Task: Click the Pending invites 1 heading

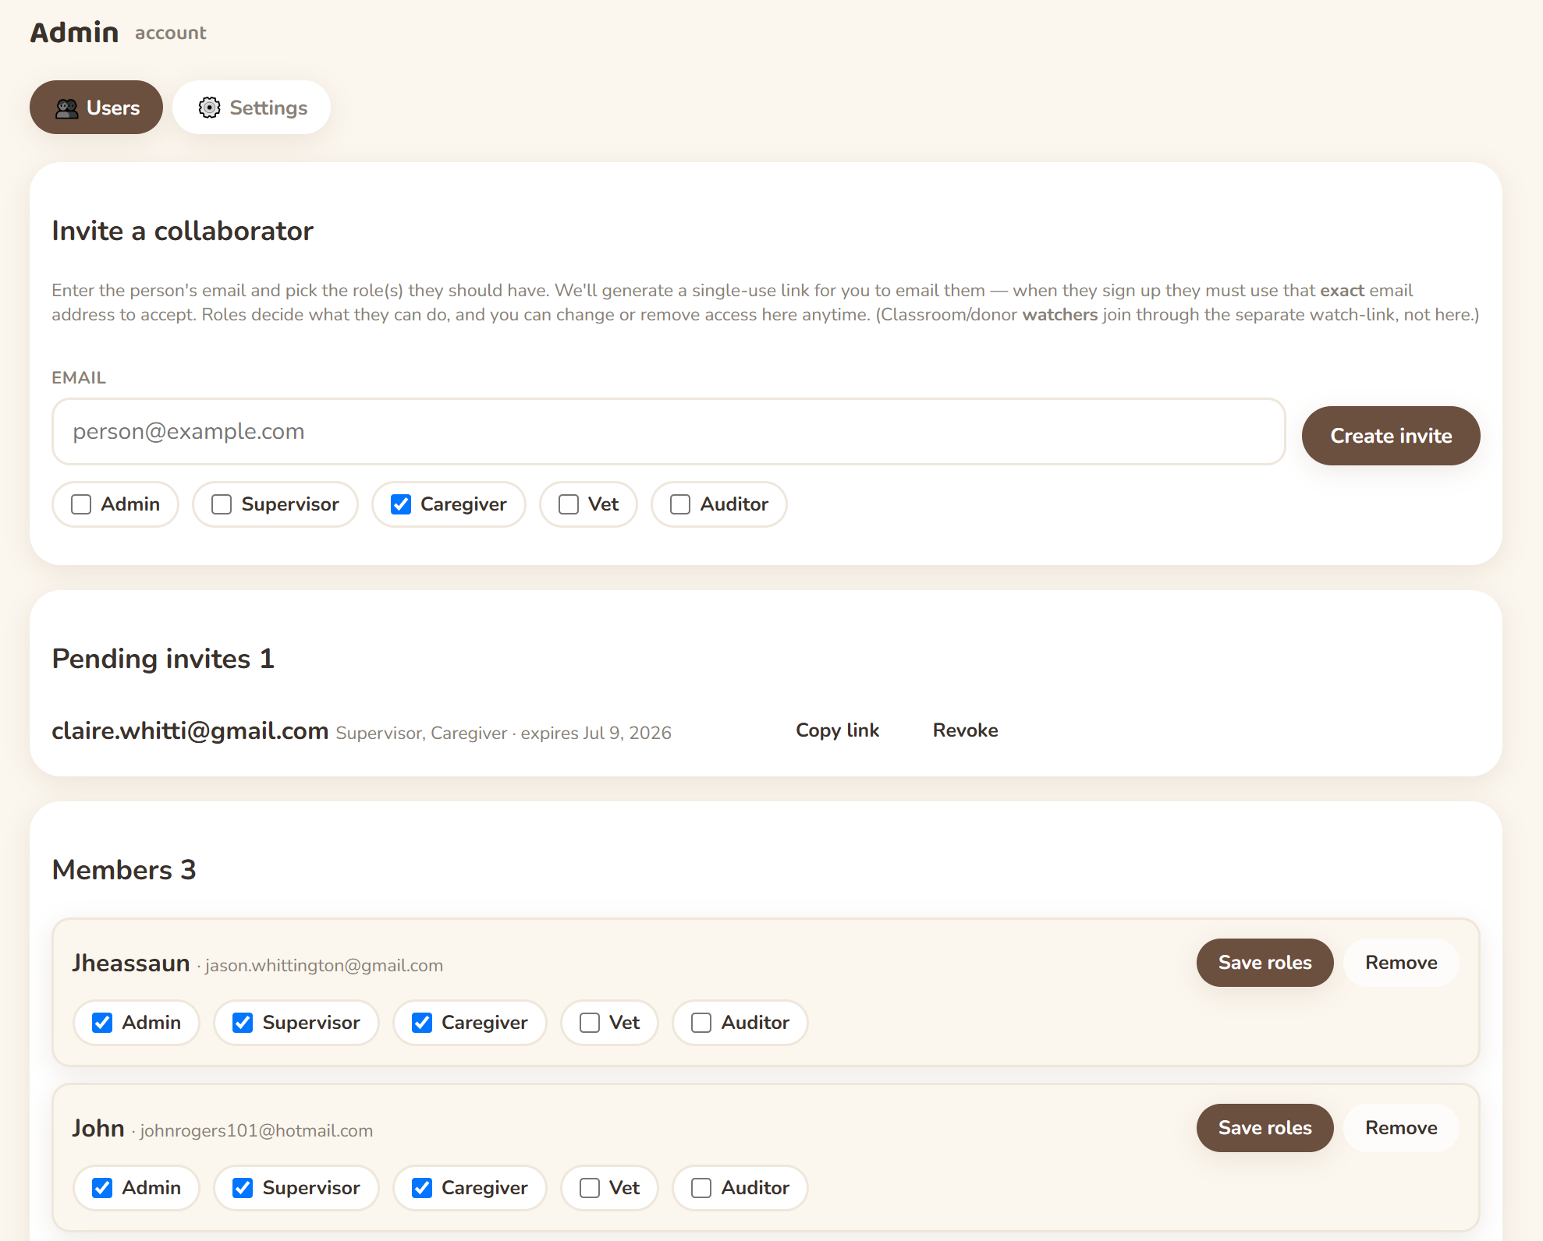Action: click(x=163, y=659)
